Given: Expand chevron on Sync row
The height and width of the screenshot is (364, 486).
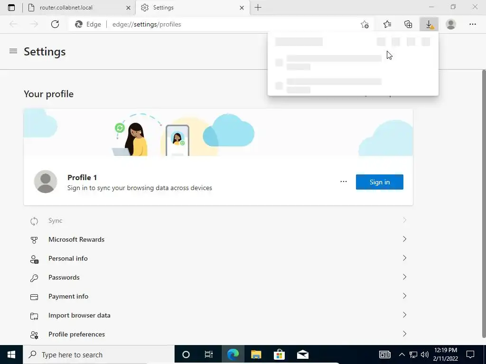Looking at the screenshot, I should pyautogui.click(x=404, y=220).
